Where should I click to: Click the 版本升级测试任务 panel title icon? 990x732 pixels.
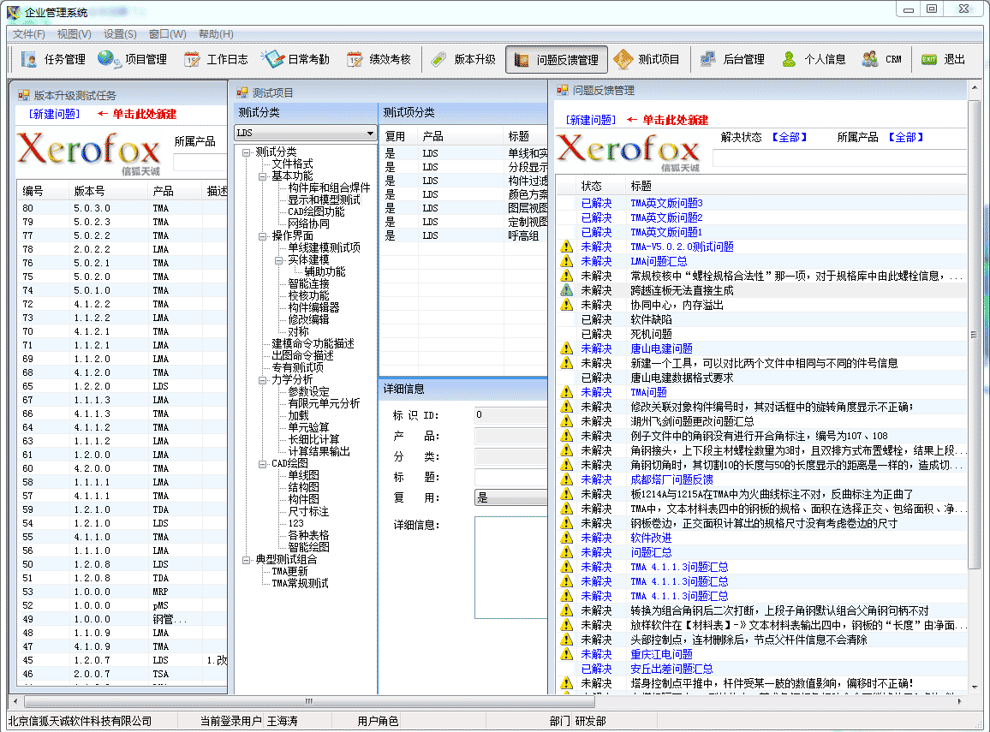(x=24, y=95)
